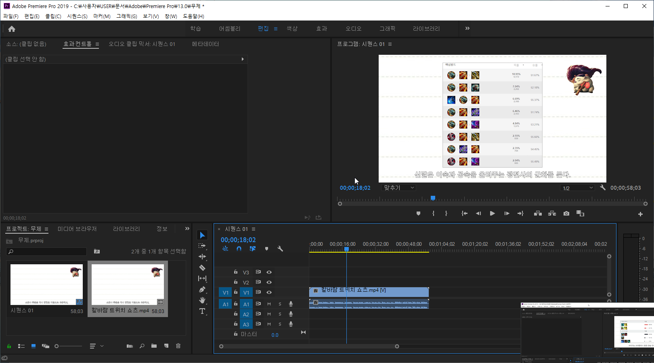Click the New Item icon in project panel
This screenshot has height=363, width=654.
[x=166, y=346]
